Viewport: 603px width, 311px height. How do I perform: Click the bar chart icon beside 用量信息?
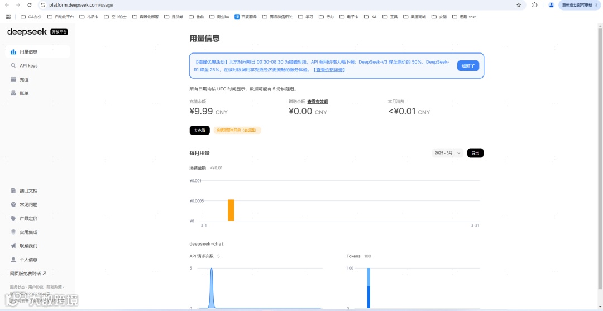coord(13,51)
